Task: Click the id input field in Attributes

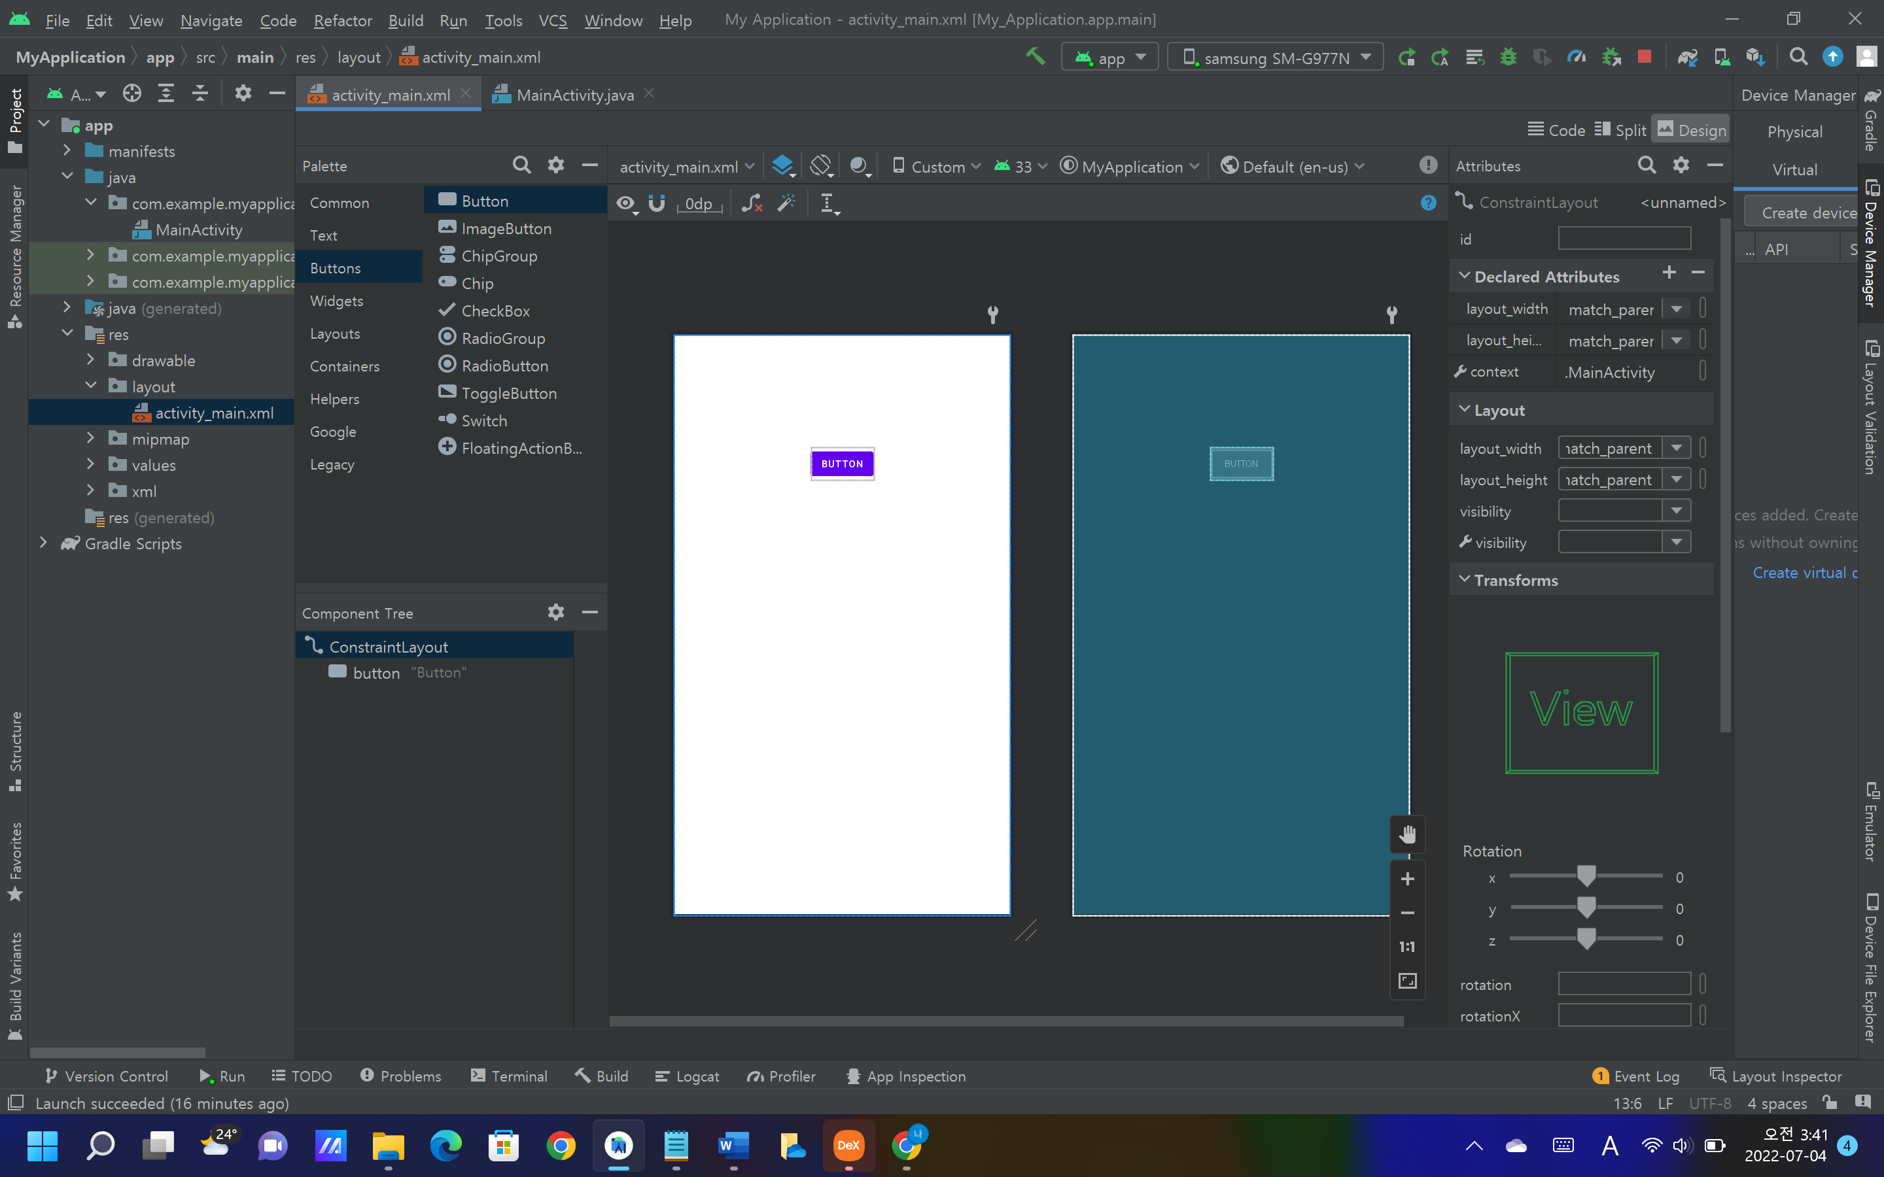Action: point(1624,239)
